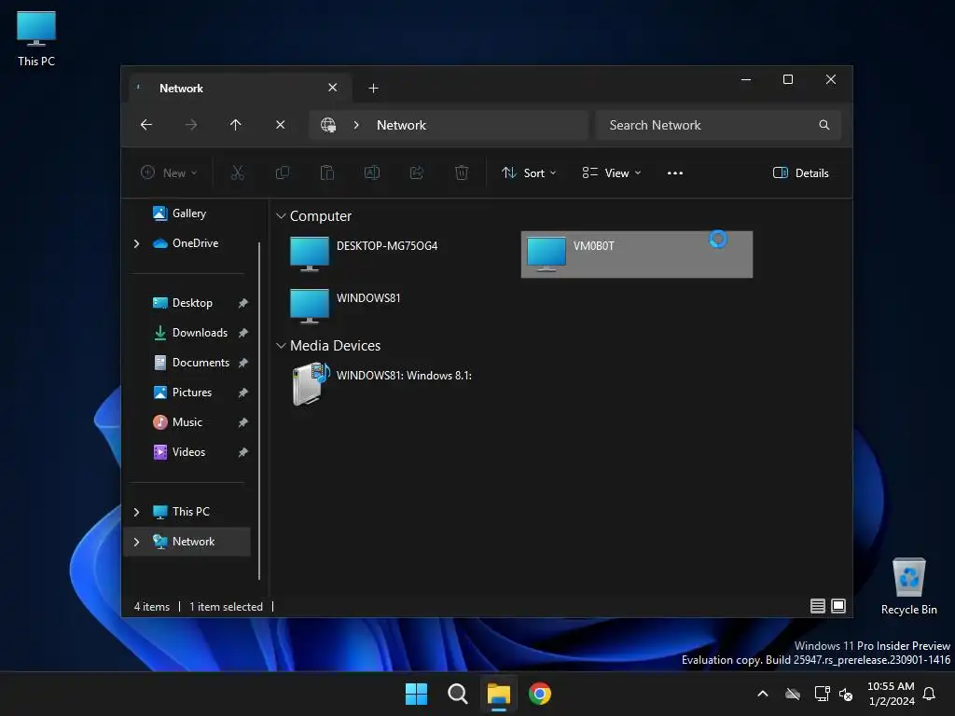This screenshot has height=716, width=955.
Task: Click the Delete trash icon
Action: [462, 172]
